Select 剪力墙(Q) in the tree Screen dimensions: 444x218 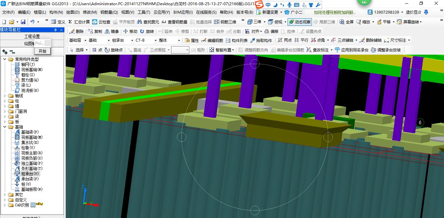[30, 80]
